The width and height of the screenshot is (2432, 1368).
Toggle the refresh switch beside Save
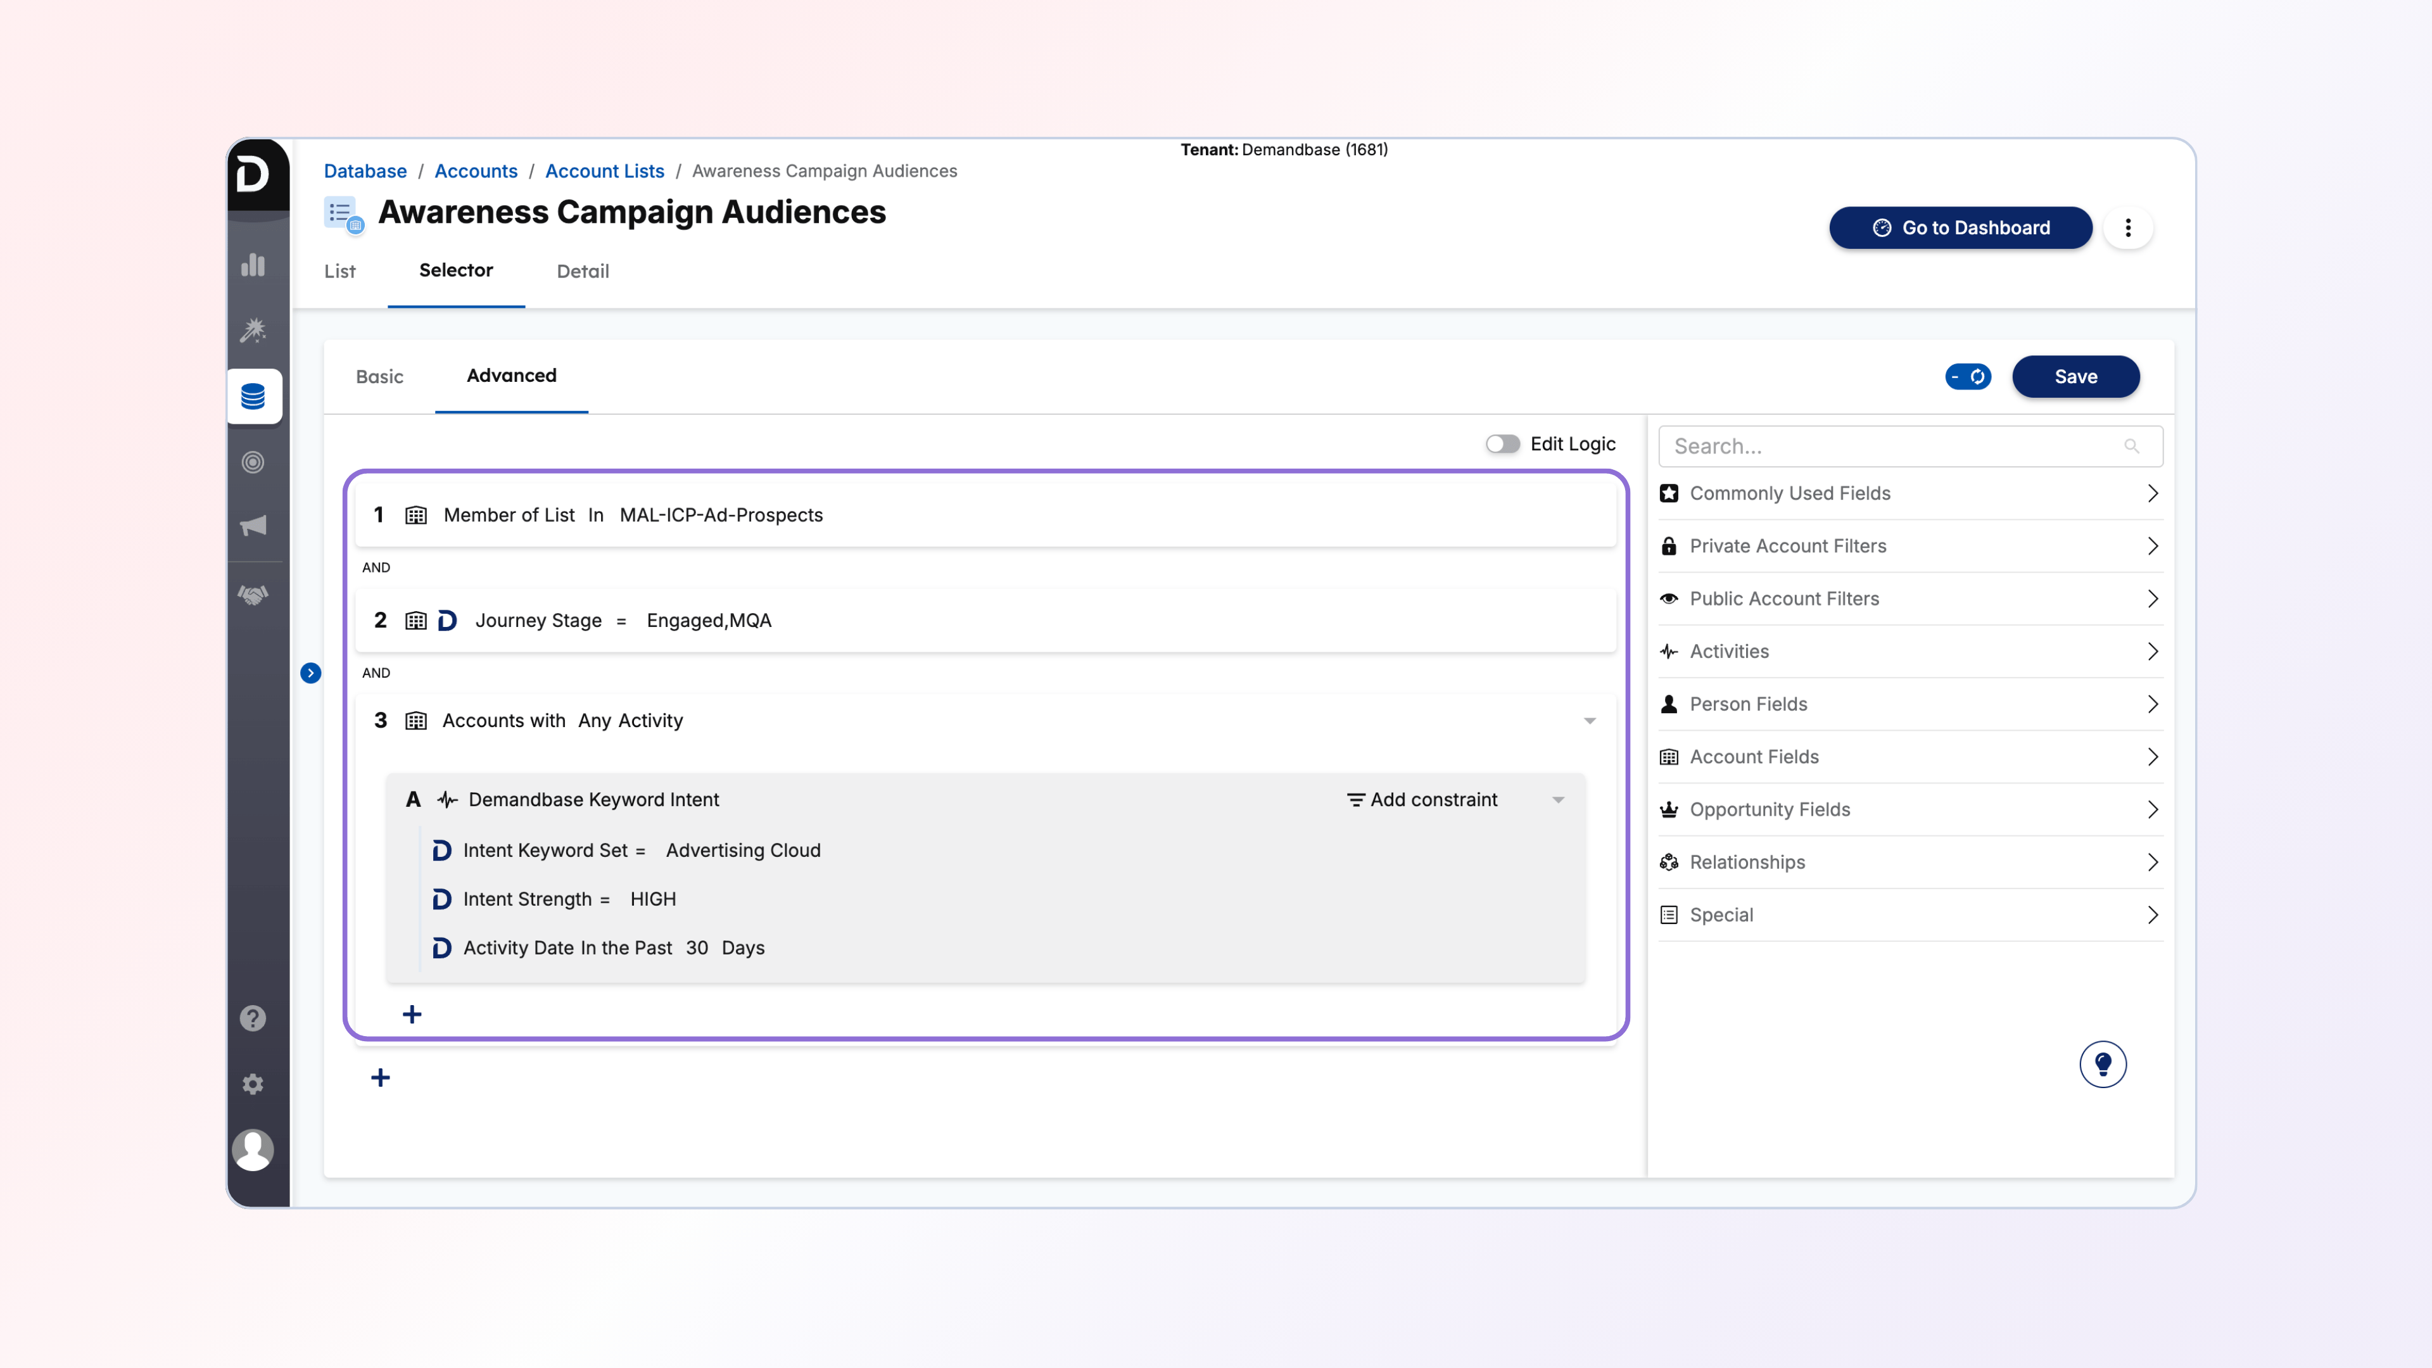[1968, 377]
